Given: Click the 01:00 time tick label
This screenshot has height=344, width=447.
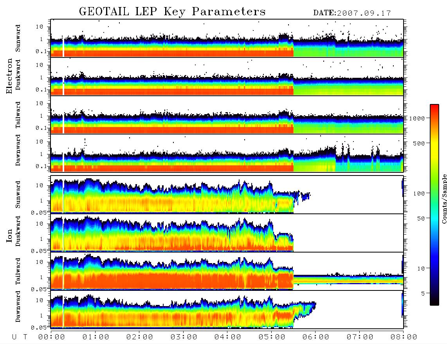Looking at the screenshot, I should tap(96, 337).
